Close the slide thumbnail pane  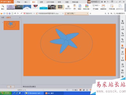click(x=20, y=17)
